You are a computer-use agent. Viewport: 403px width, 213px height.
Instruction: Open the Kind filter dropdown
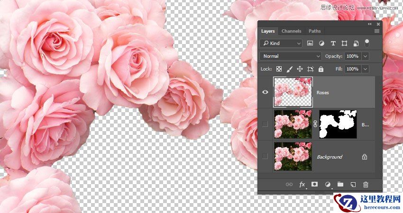tap(282, 44)
